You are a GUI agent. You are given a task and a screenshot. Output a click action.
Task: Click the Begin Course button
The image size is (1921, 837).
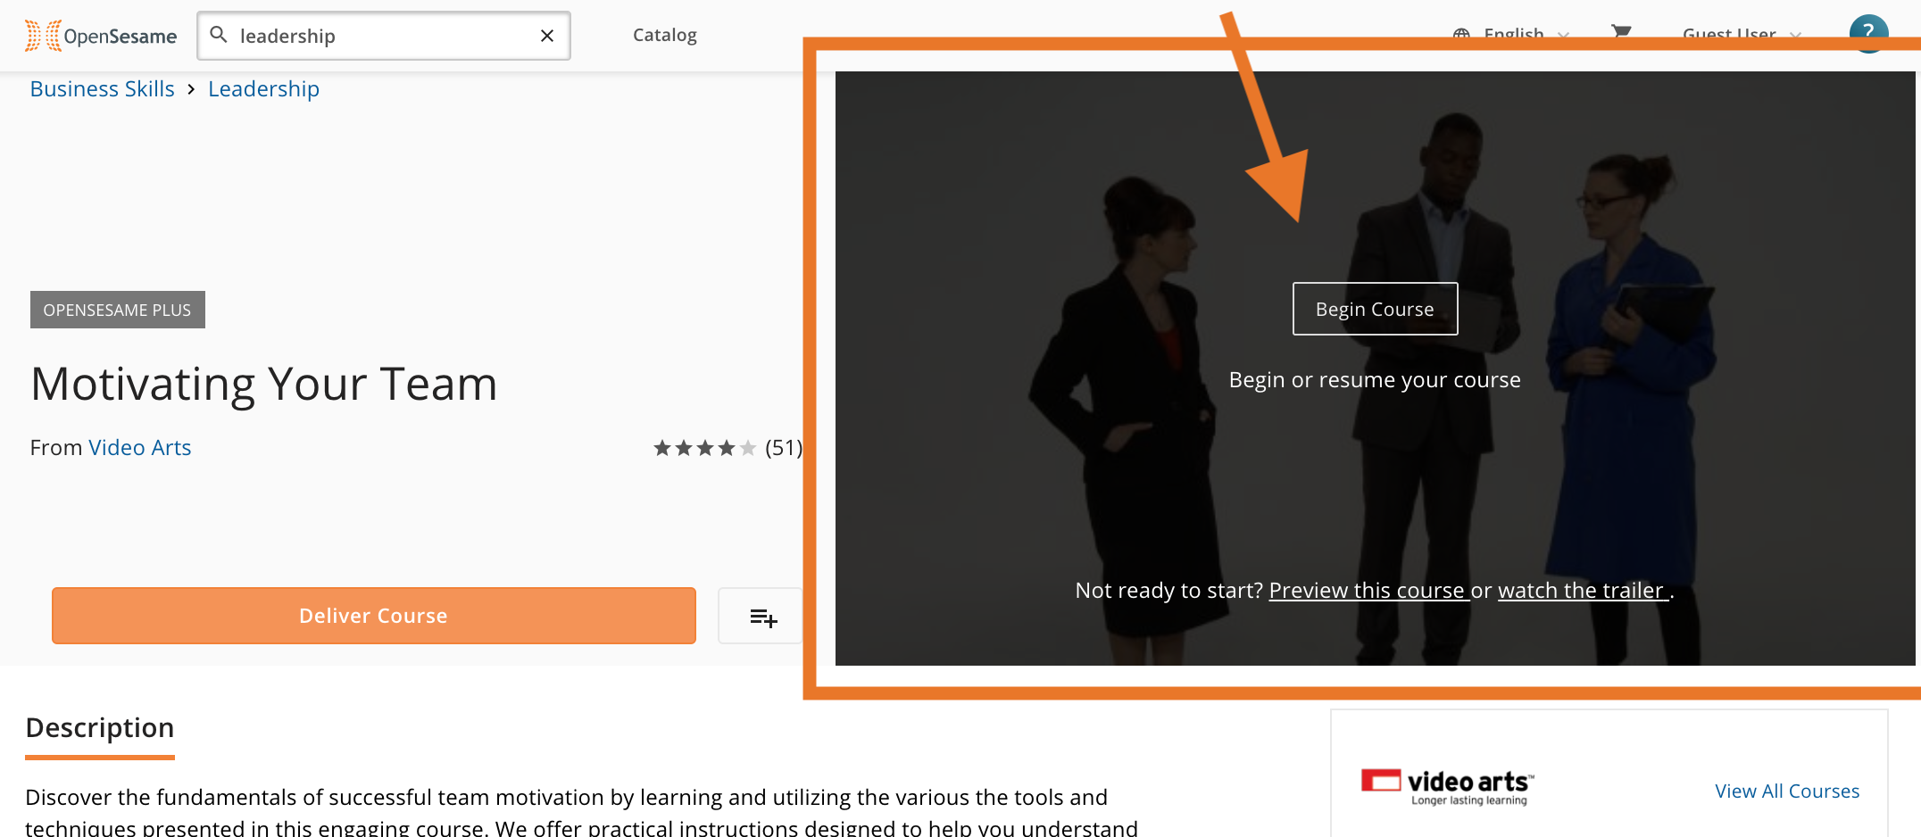[1375, 309]
